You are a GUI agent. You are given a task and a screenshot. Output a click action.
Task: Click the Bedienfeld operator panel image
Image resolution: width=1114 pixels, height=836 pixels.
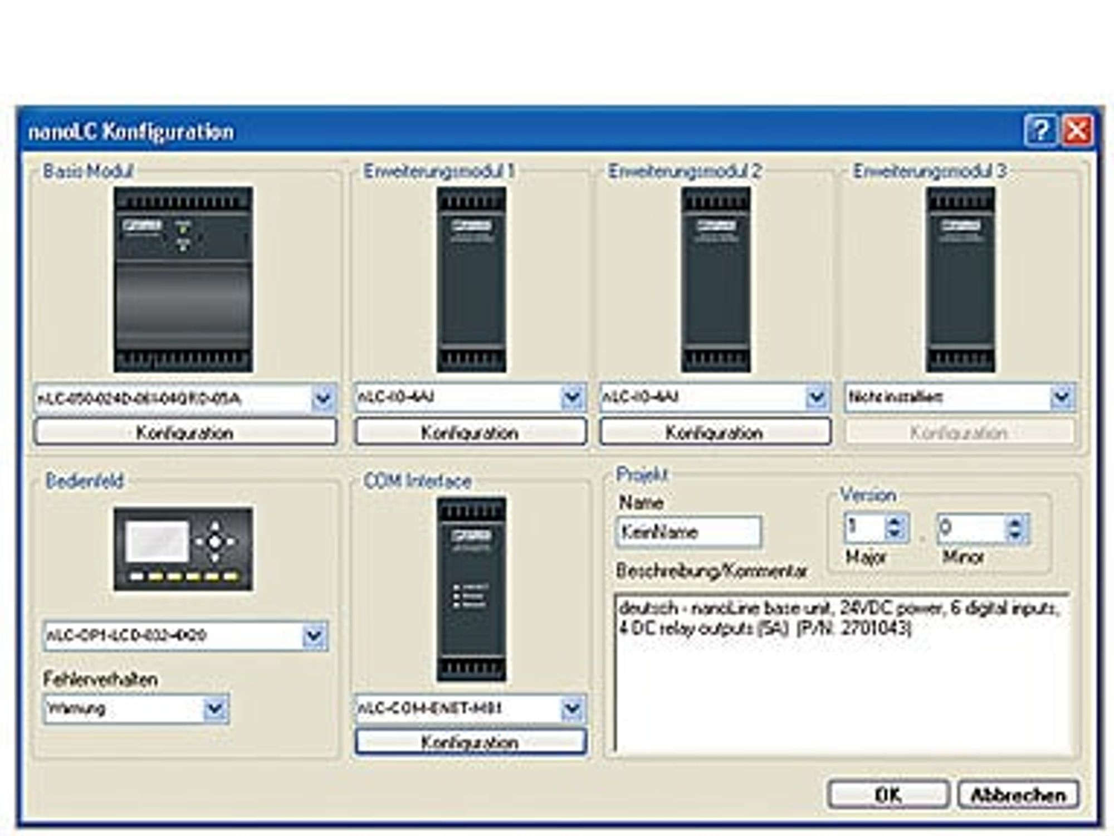(183, 549)
